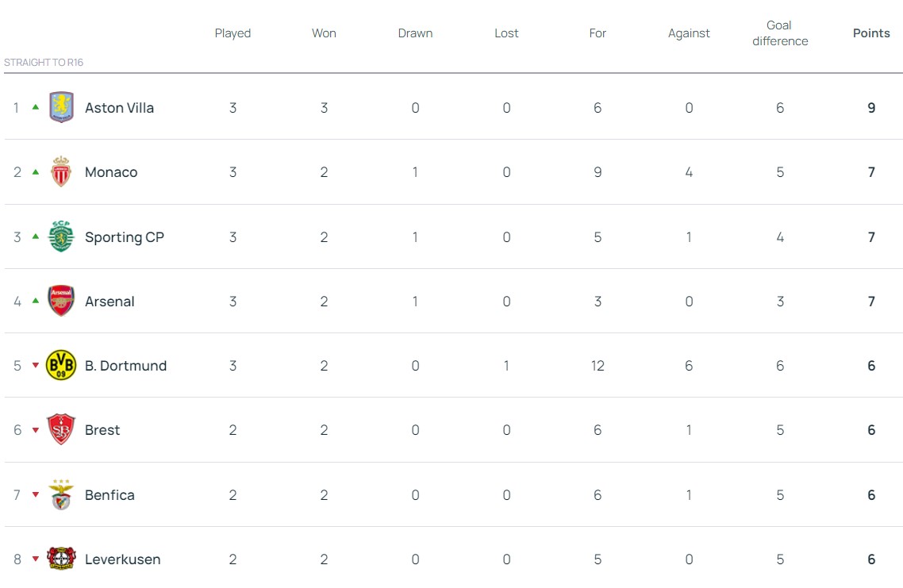Open the Aston Villa team link
Image resolution: width=903 pixels, height=588 pixels.
pos(119,108)
